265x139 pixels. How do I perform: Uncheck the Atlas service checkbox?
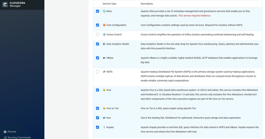(x=97, y=11)
